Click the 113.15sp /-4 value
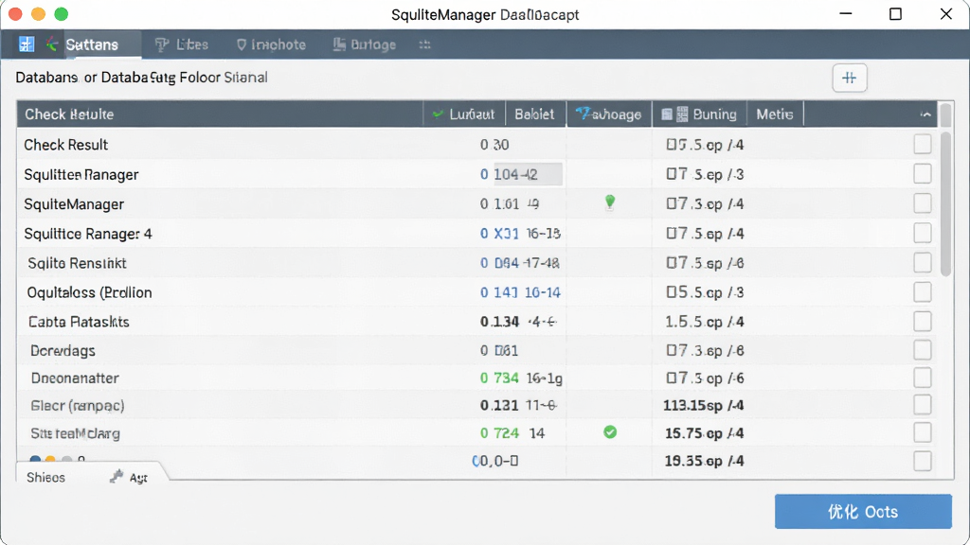 [704, 405]
